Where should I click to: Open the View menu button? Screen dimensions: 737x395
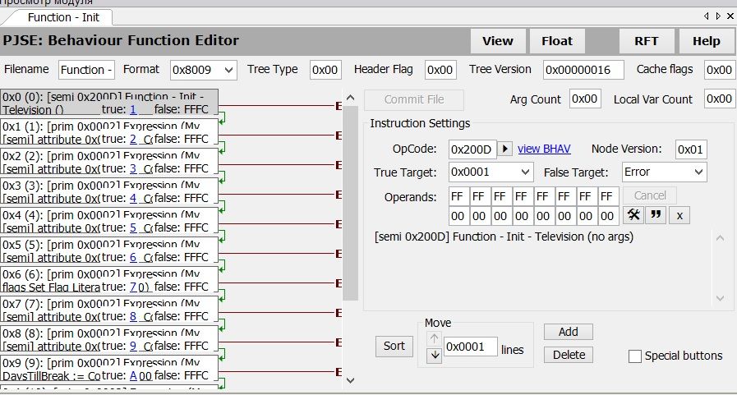498,41
